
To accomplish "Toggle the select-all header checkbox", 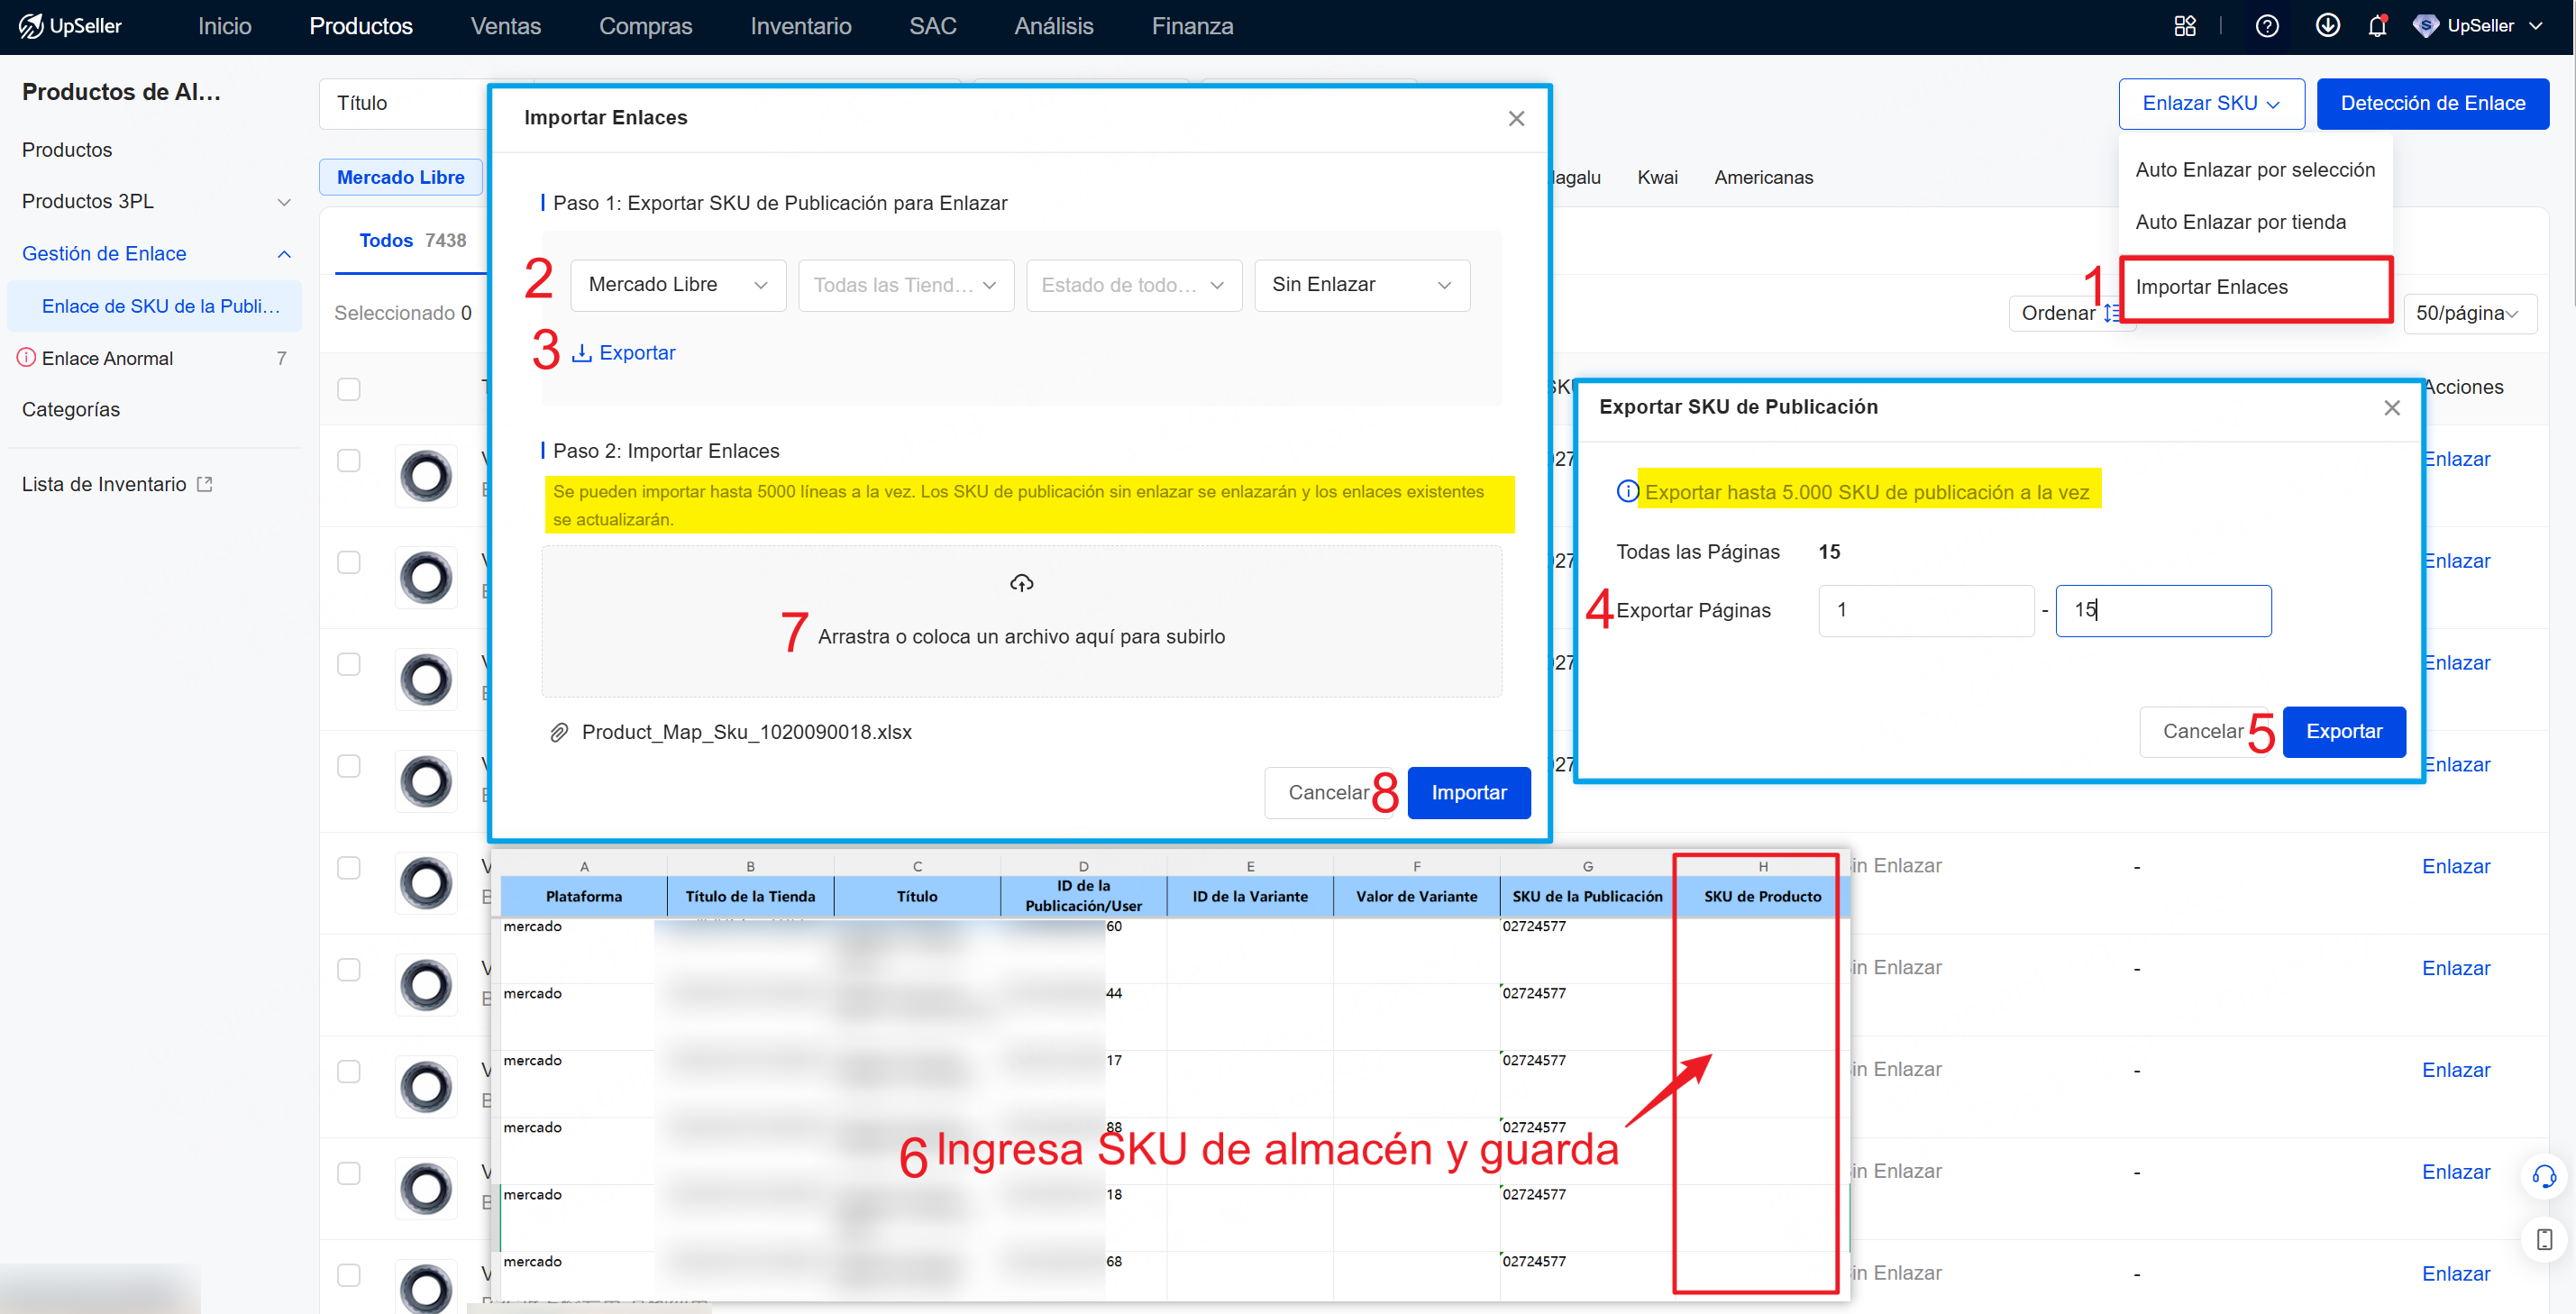I will (348, 389).
